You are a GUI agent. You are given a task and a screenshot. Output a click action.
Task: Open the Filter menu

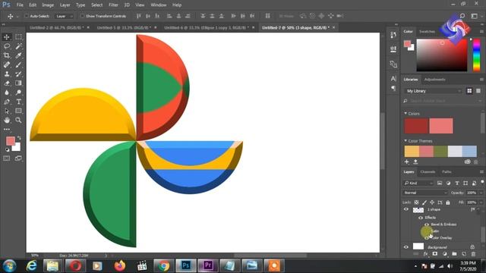[x=113, y=5]
